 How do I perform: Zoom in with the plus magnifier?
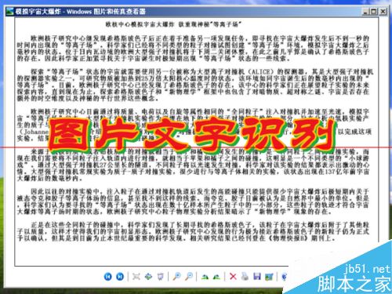tap(177, 276)
